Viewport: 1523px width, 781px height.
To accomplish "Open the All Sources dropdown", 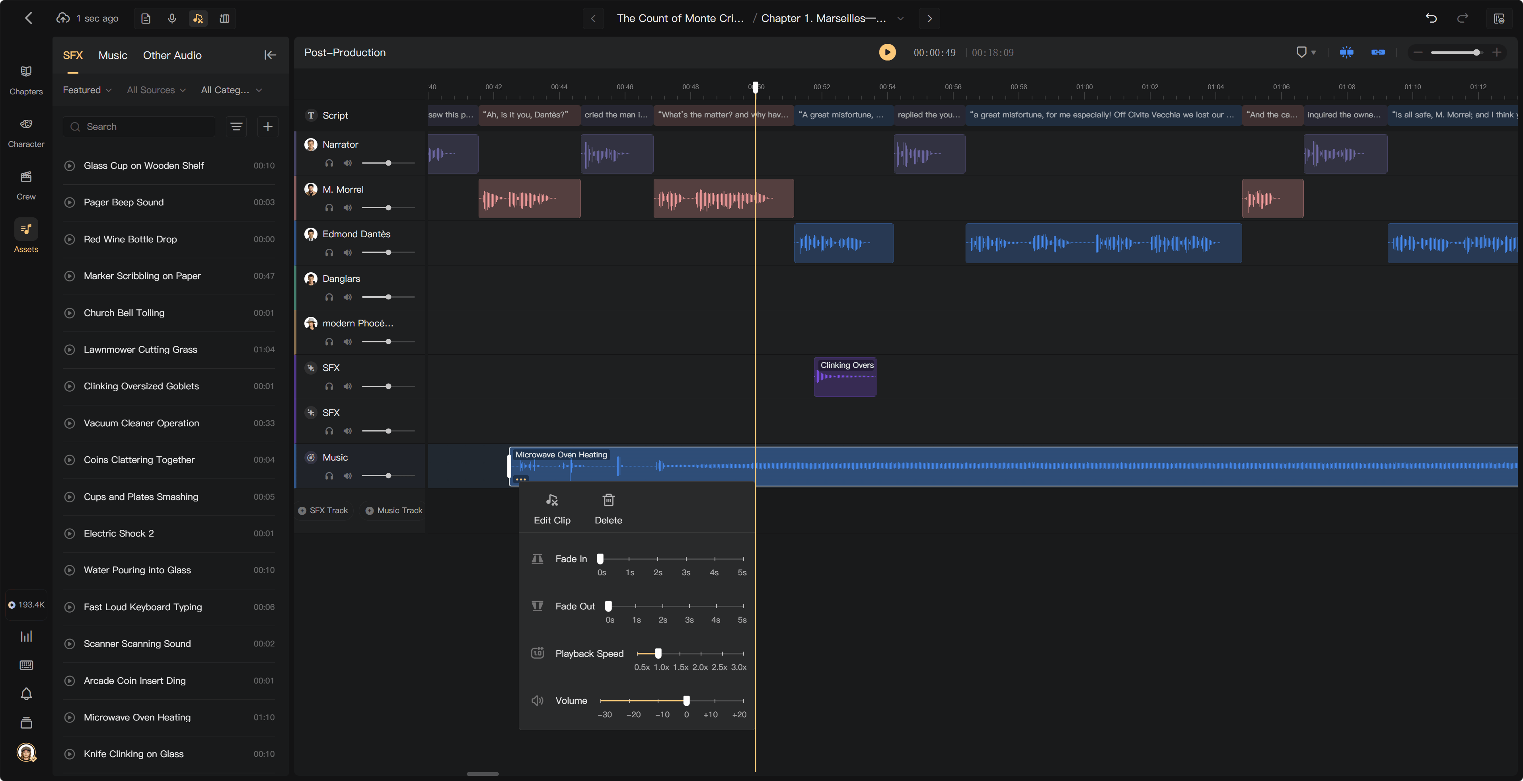I will [157, 90].
